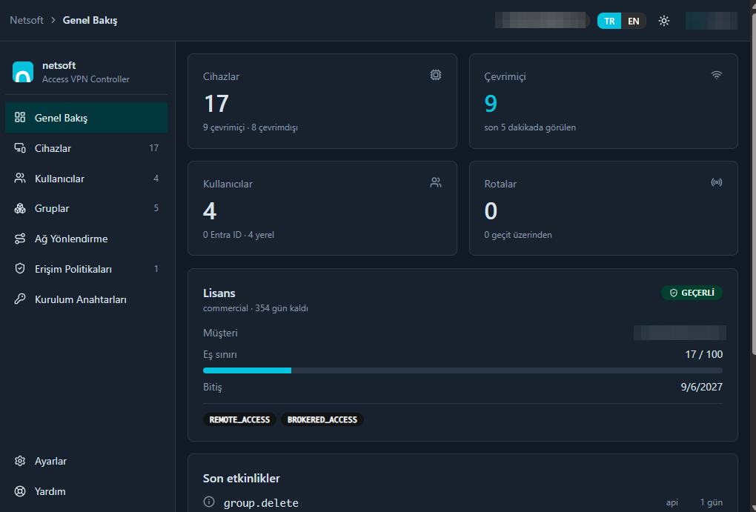
Task: Click '0 Entra ID · 4 yerel' text
Action: [238, 235]
